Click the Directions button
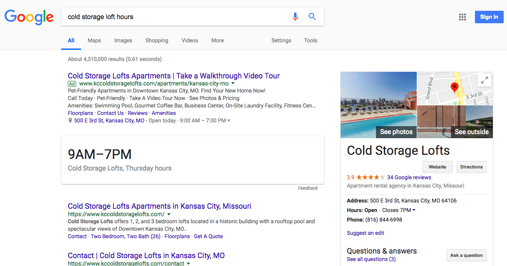 pyautogui.click(x=472, y=167)
